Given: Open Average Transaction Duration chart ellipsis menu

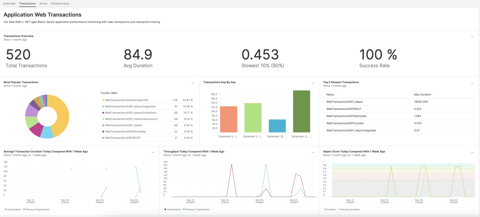Looking at the screenshot, I should coord(152,152).
